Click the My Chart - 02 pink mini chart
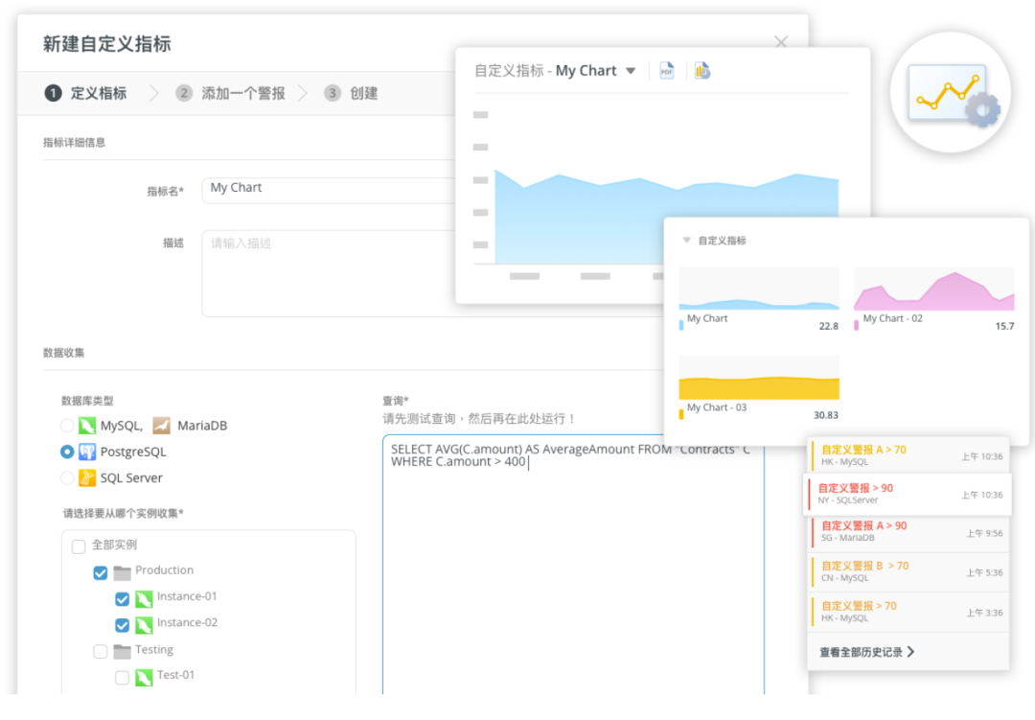This screenshot has width=1035, height=720. pyautogui.click(x=934, y=289)
